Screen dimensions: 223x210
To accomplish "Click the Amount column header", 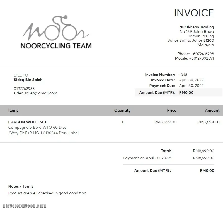I will click(x=212, y=110).
